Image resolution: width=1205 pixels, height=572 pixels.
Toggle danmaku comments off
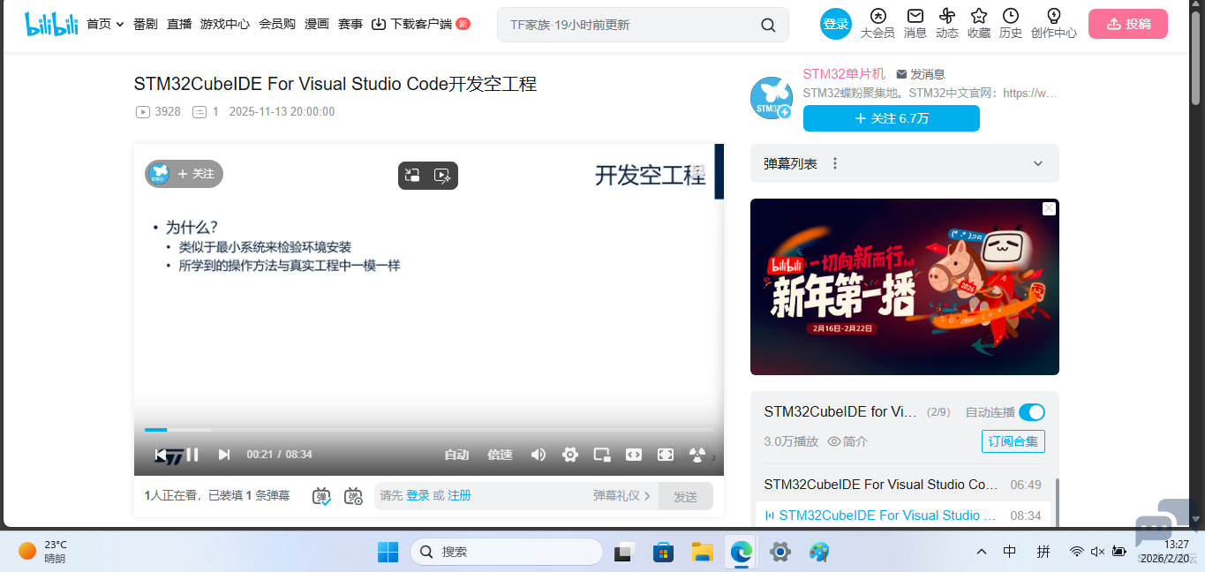321,496
